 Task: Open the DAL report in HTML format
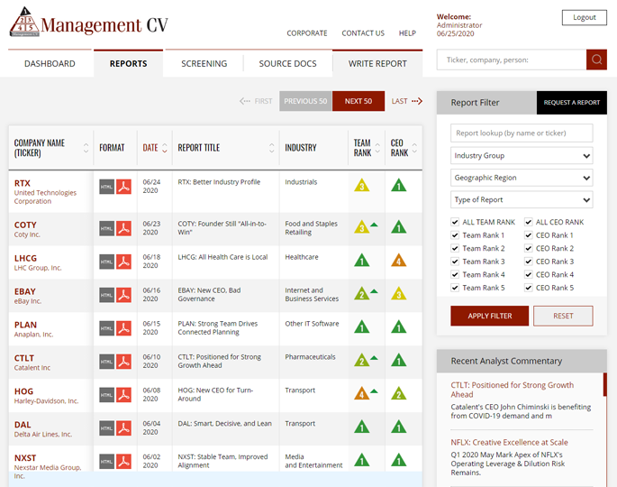pyautogui.click(x=106, y=428)
